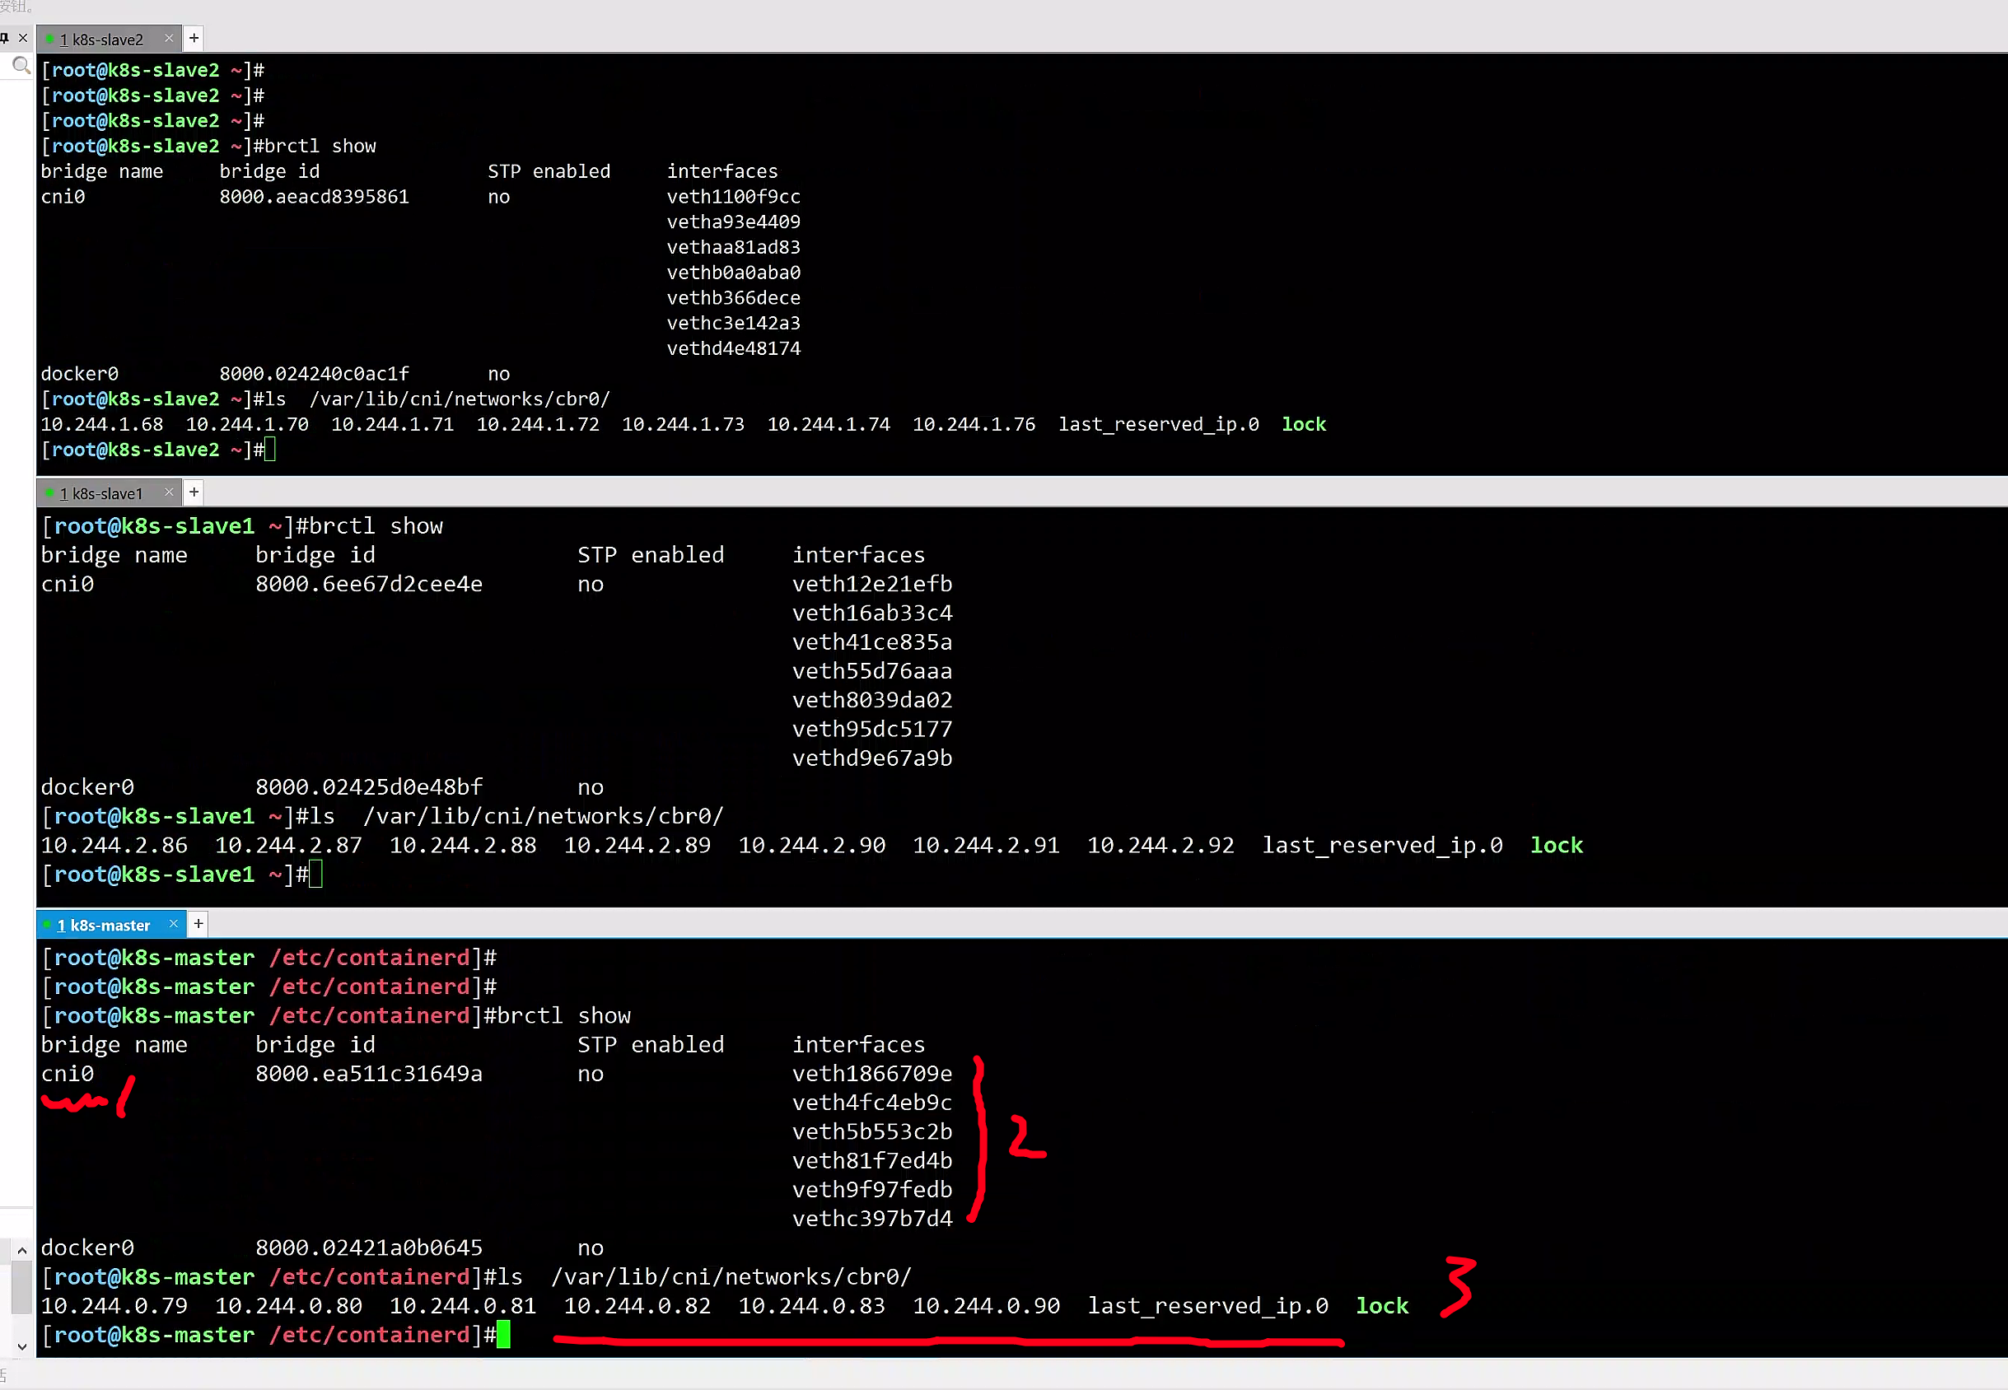Click the k8s-slave1 terminal prompt cursor
The image size is (2008, 1390).
click(315, 874)
